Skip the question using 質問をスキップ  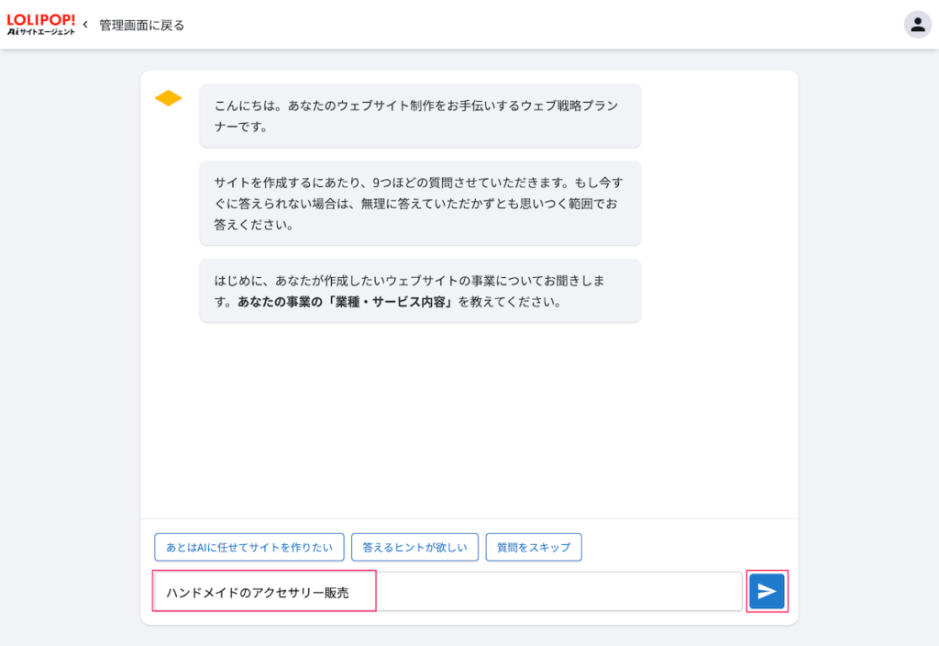(534, 547)
